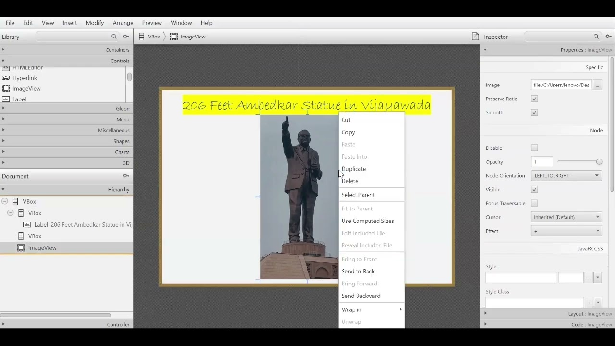Image resolution: width=615 pixels, height=346 pixels.
Task: Open the Preview menu
Action: point(152,23)
